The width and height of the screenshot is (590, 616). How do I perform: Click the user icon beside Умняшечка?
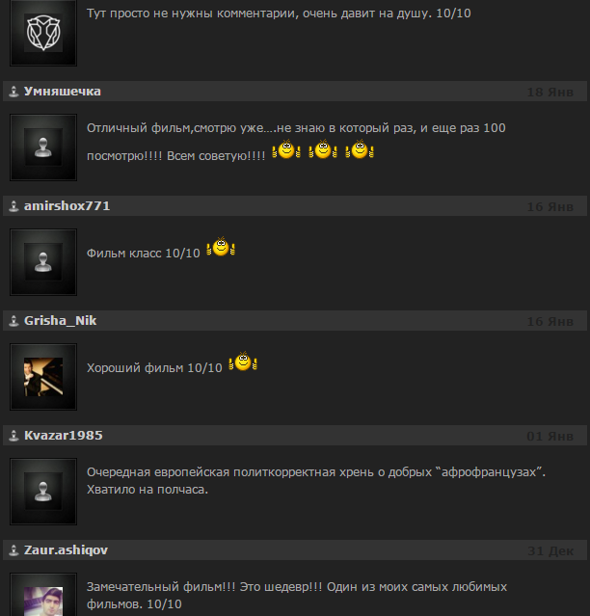coord(13,92)
